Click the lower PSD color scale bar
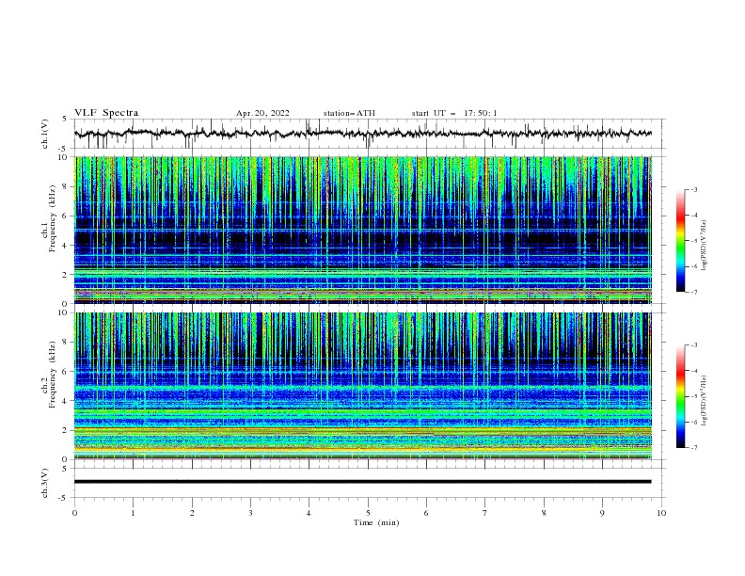Viewport: 745px width, 576px height. (x=681, y=396)
